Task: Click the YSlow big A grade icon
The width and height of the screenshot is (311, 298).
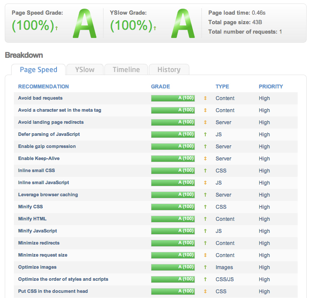Action: tap(184, 24)
